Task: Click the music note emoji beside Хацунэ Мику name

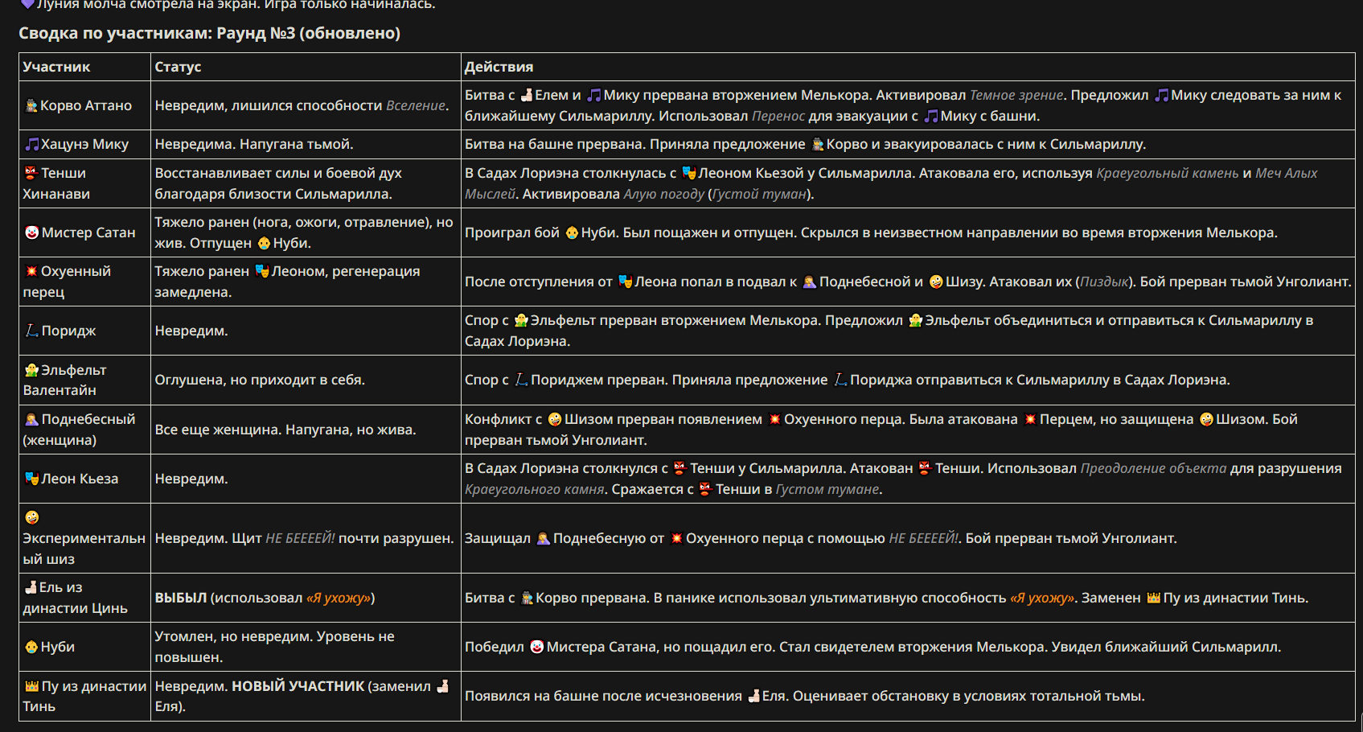Action: (31, 144)
